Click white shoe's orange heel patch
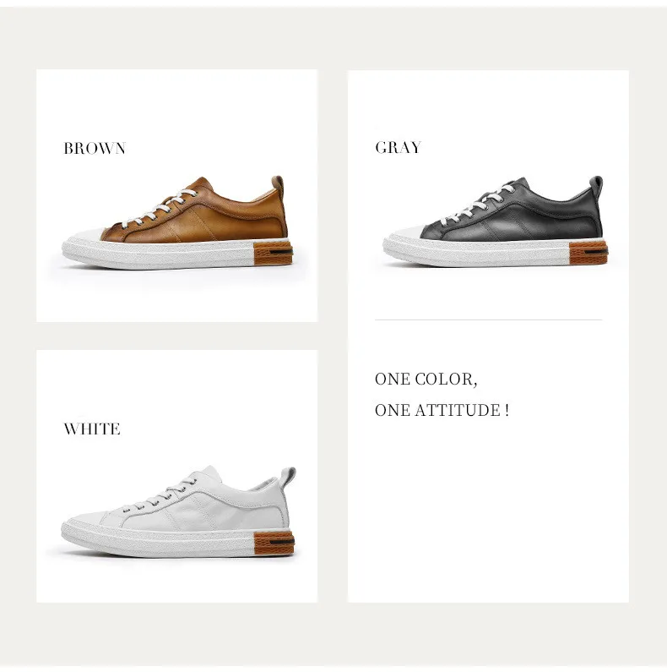Image resolution: width=667 pixels, height=672 pixels. pos(274,542)
